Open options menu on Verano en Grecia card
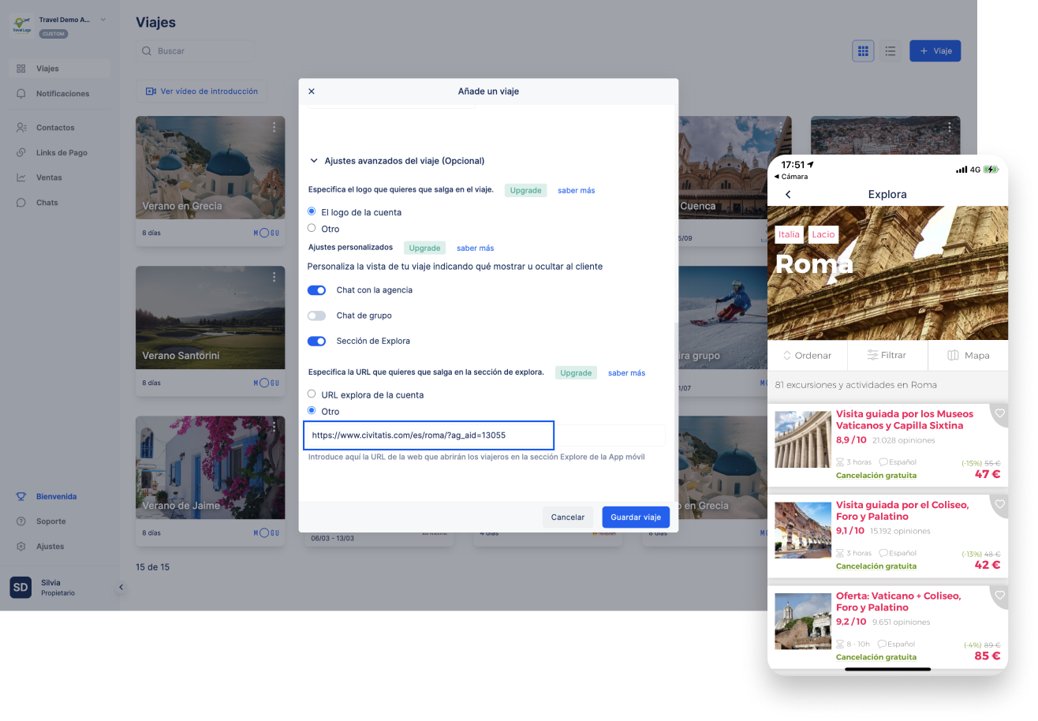The height and width of the screenshot is (721, 1038). (274, 127)
